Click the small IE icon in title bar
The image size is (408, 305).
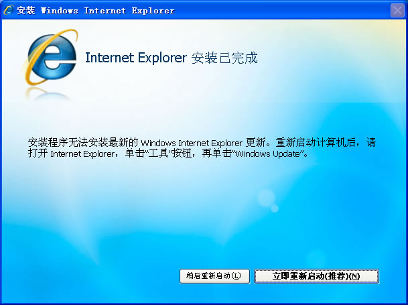(8, 10)
